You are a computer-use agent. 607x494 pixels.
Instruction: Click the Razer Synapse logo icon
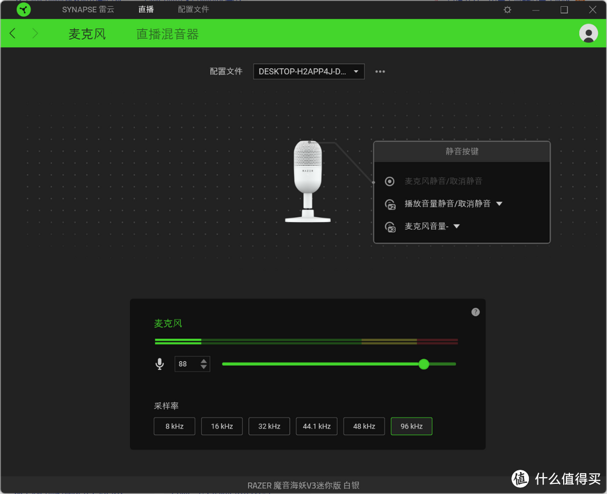(24, 10)
